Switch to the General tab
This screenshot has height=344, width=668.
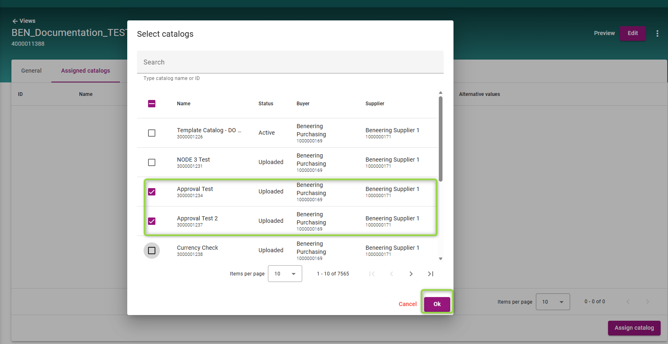[31, 71]
